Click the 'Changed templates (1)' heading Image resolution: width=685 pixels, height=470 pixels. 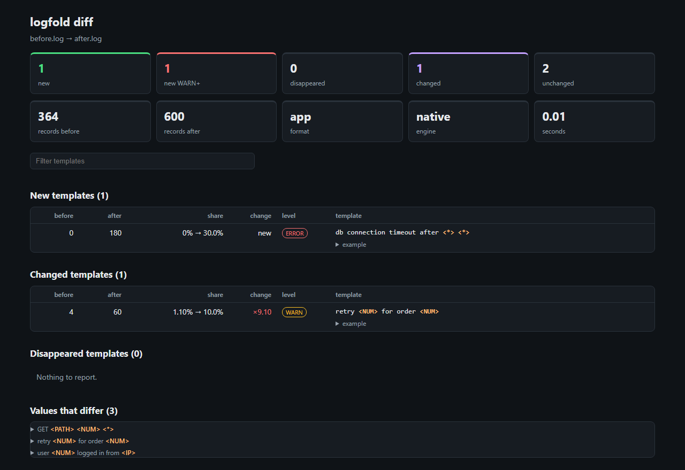[x=79, y=275]
